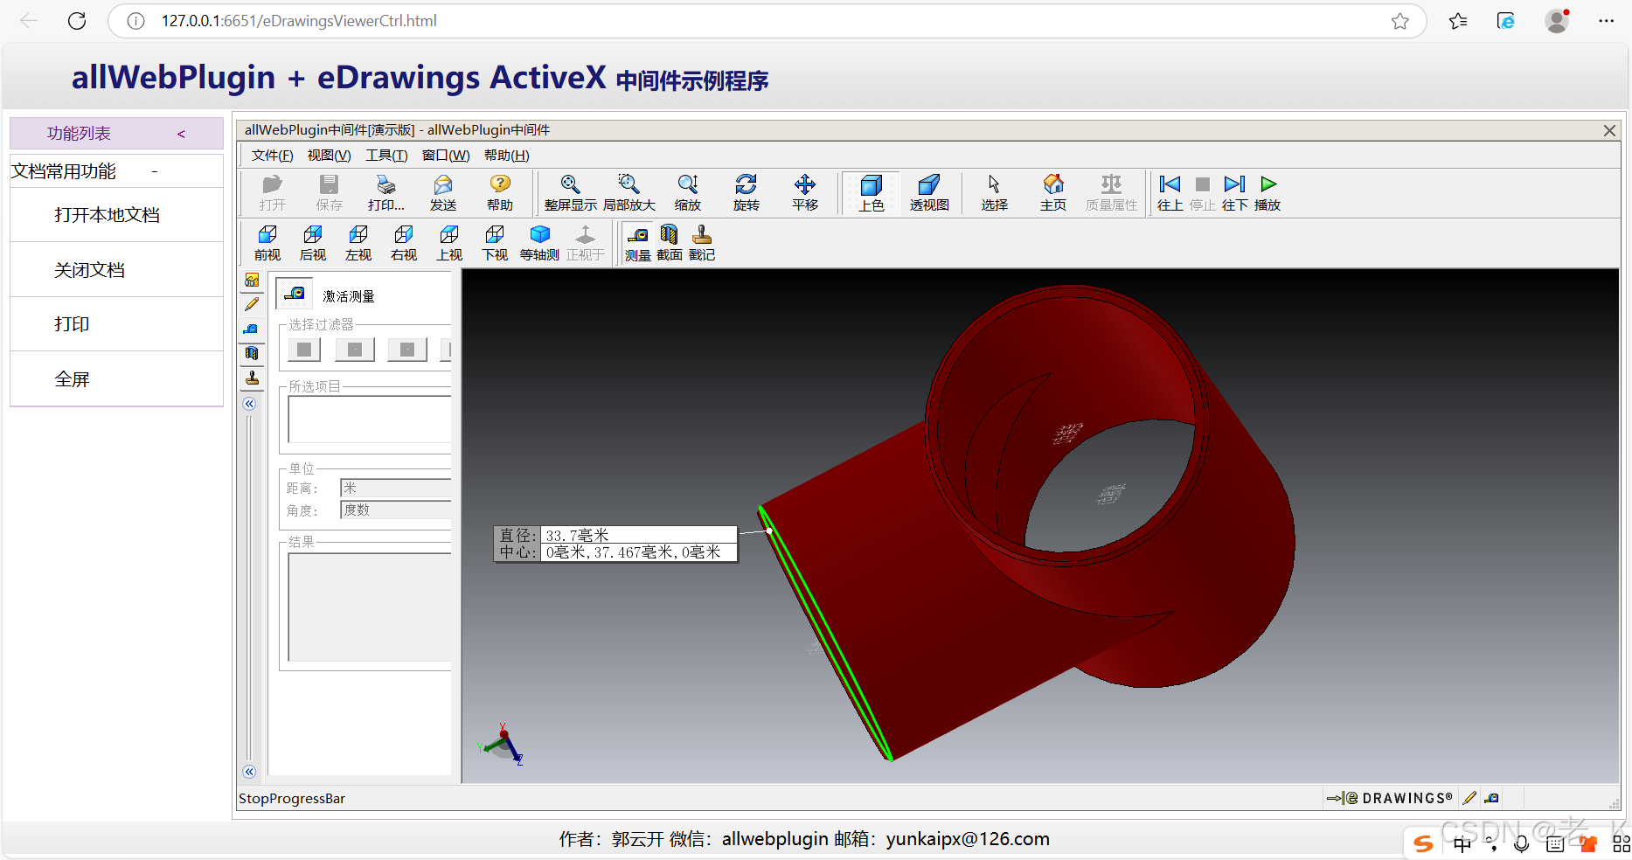The width and height of the screenshot is (1632, 860).
Task: Select the 旋转 rotate tool
Action: (x=747, y=192)
